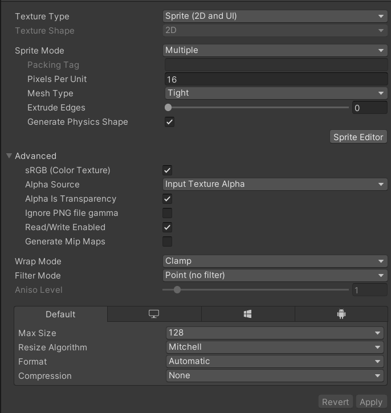Viewport: 391px width, 413px height.
Task: Disable sRGB (Color Texture) checkbox
Action: tap(167, 170)
